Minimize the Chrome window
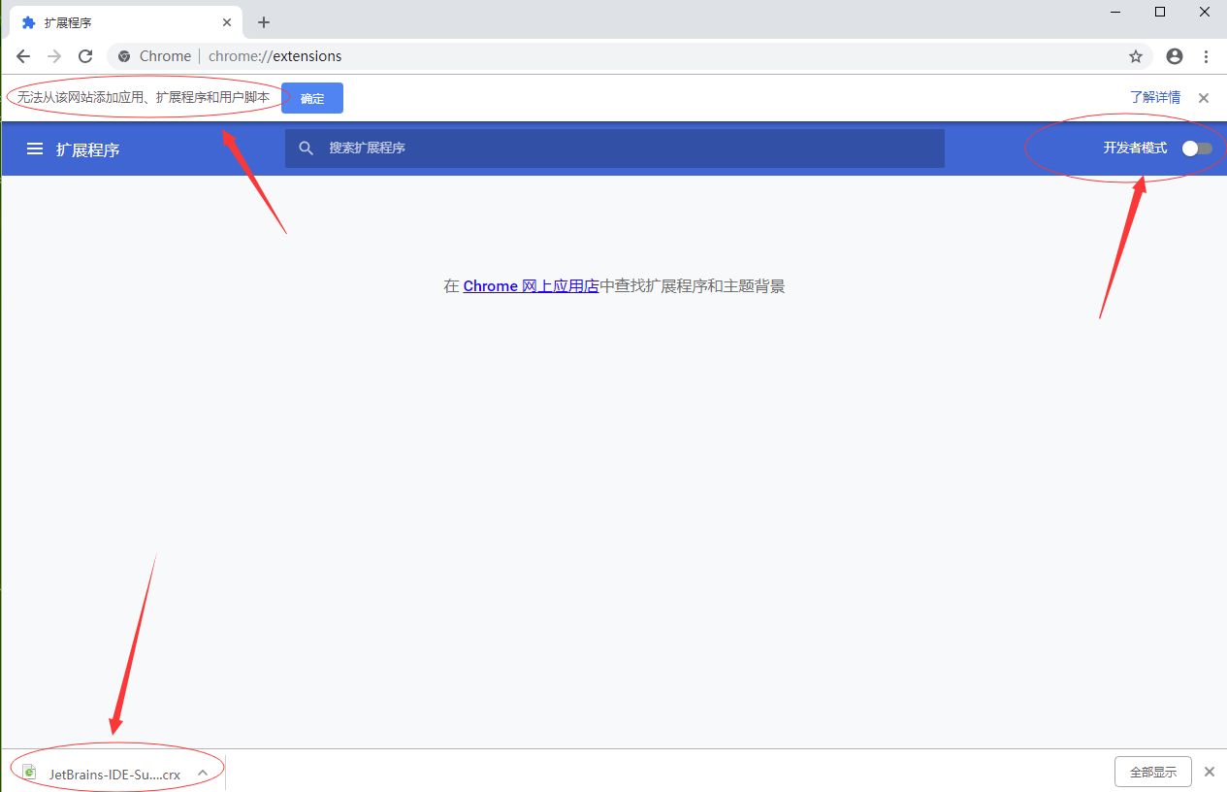This screenshot has height=792, width=1227. tap(1116, 12)
